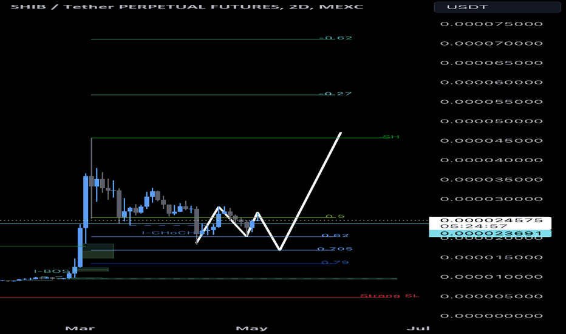Click the red Strong SL label
The image size is (566, 334).
coord(390,296)
